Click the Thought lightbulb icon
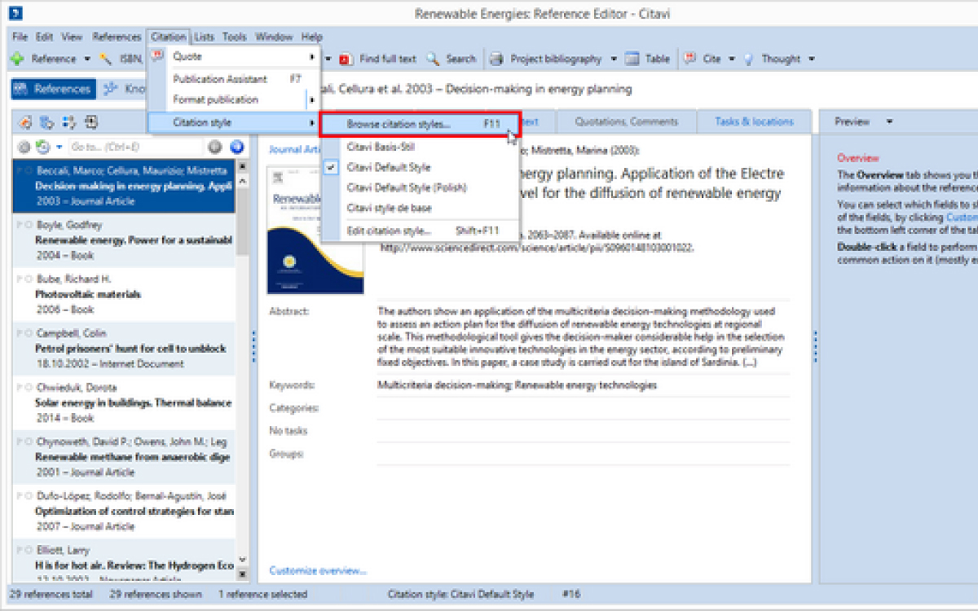The height and width of the screenshot is (611, 978). pyautogui.click(x=747, y=59)
